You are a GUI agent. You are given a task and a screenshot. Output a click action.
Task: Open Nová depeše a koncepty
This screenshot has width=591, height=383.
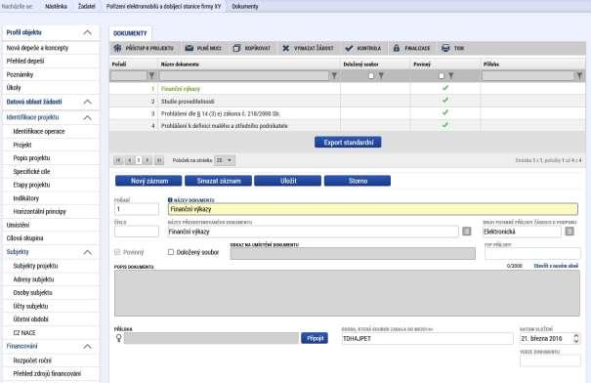[x=37, y=48]
